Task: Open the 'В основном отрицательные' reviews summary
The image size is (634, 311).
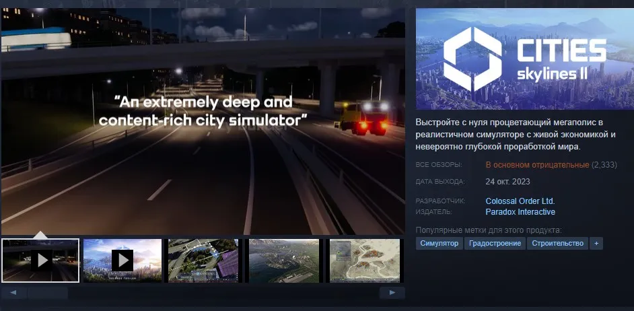Action: click(537, 165)
